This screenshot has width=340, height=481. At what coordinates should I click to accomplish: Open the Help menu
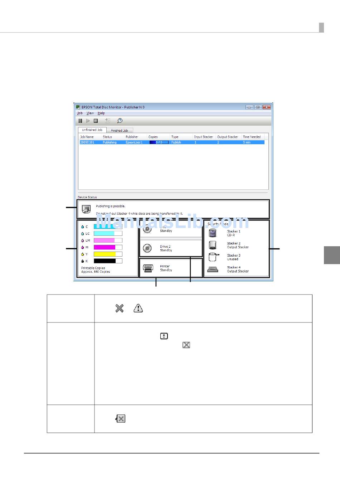point(101,113)
